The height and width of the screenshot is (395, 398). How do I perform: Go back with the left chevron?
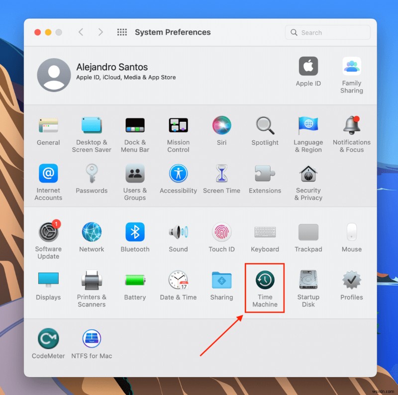click(81, 32)
